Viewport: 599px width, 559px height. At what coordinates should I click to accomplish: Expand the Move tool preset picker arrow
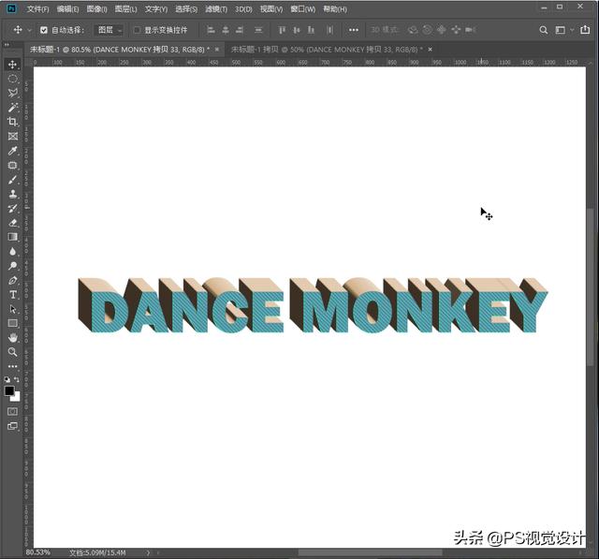[x=29, y=30]
